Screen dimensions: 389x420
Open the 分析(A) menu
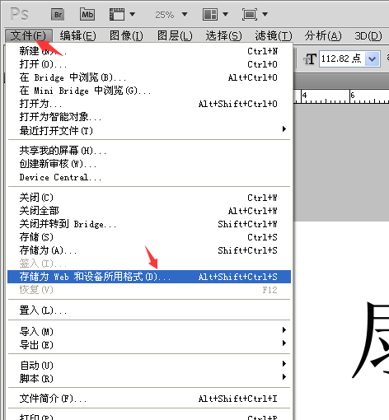tap(323, 35)
